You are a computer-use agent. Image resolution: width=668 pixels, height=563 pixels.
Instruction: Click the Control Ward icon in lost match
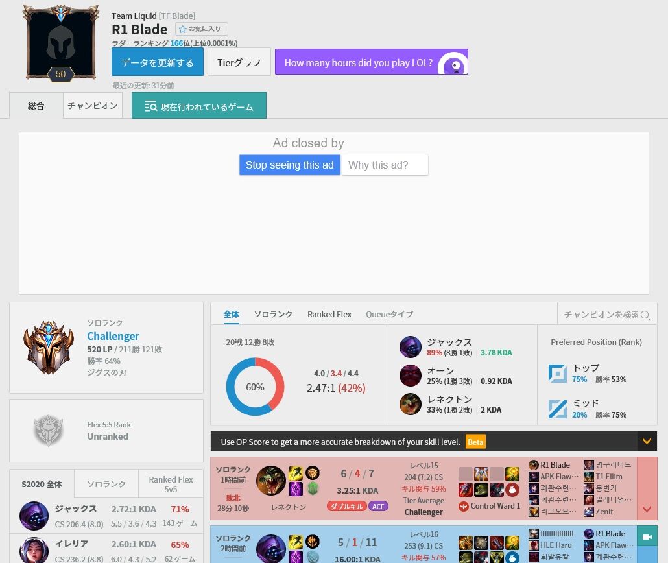(x=464, y=507)
